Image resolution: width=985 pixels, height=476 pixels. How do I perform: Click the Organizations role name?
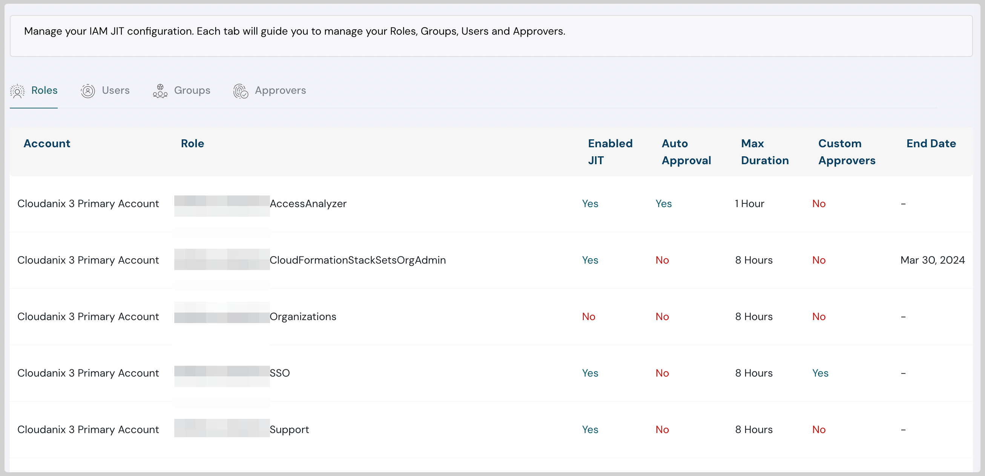coord(302,317)
